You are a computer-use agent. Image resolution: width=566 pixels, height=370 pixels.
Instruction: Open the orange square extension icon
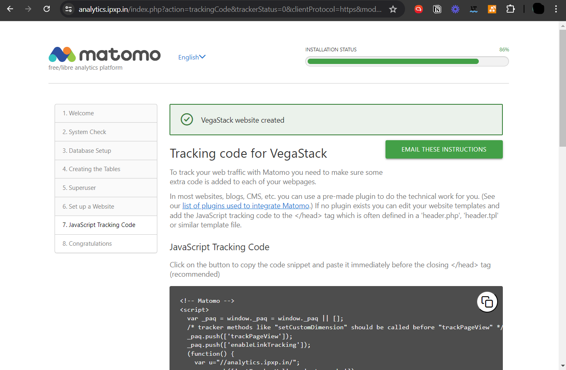(492, 9)
